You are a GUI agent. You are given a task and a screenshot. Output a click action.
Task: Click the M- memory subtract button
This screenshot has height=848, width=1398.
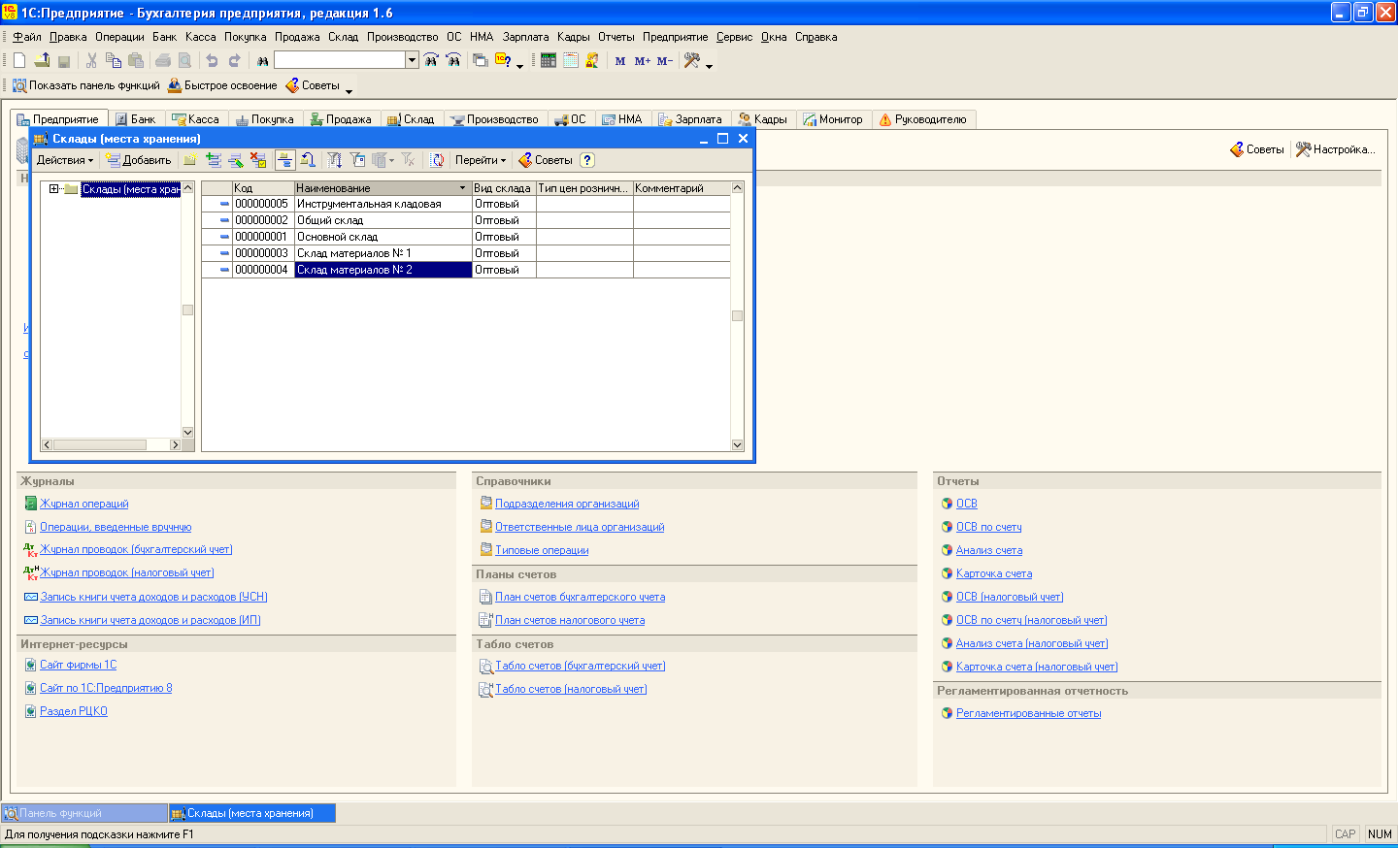pyautogui.click(x=665, y=60)
